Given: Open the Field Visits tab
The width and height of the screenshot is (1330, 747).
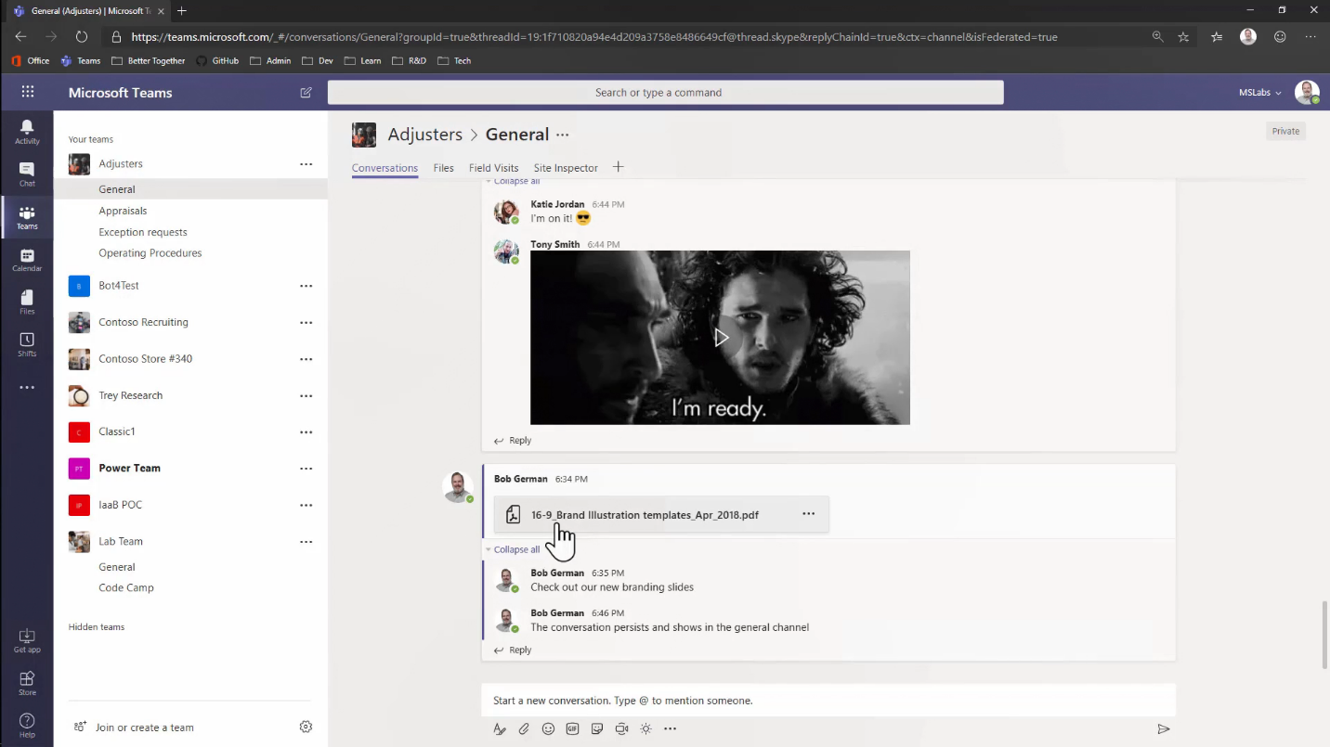Looking at the screenshot, I should click(493, 168).
